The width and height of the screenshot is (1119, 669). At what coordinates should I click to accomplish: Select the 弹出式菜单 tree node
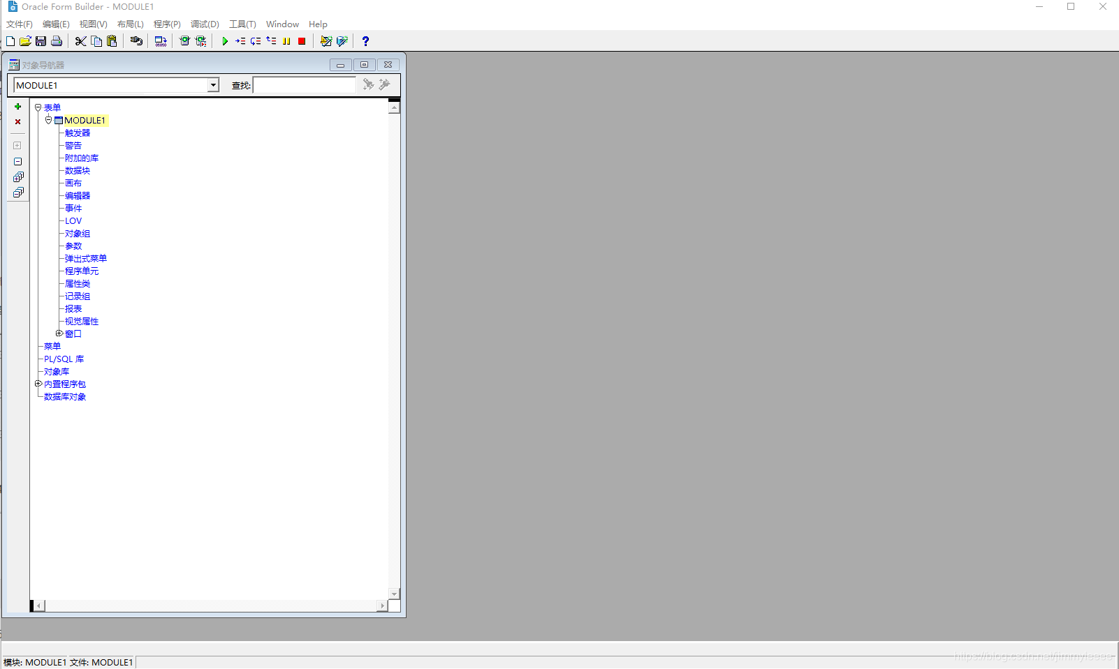(x=86, y=258)
